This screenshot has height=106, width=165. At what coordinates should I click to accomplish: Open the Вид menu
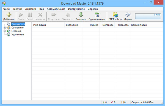[42, 9]
